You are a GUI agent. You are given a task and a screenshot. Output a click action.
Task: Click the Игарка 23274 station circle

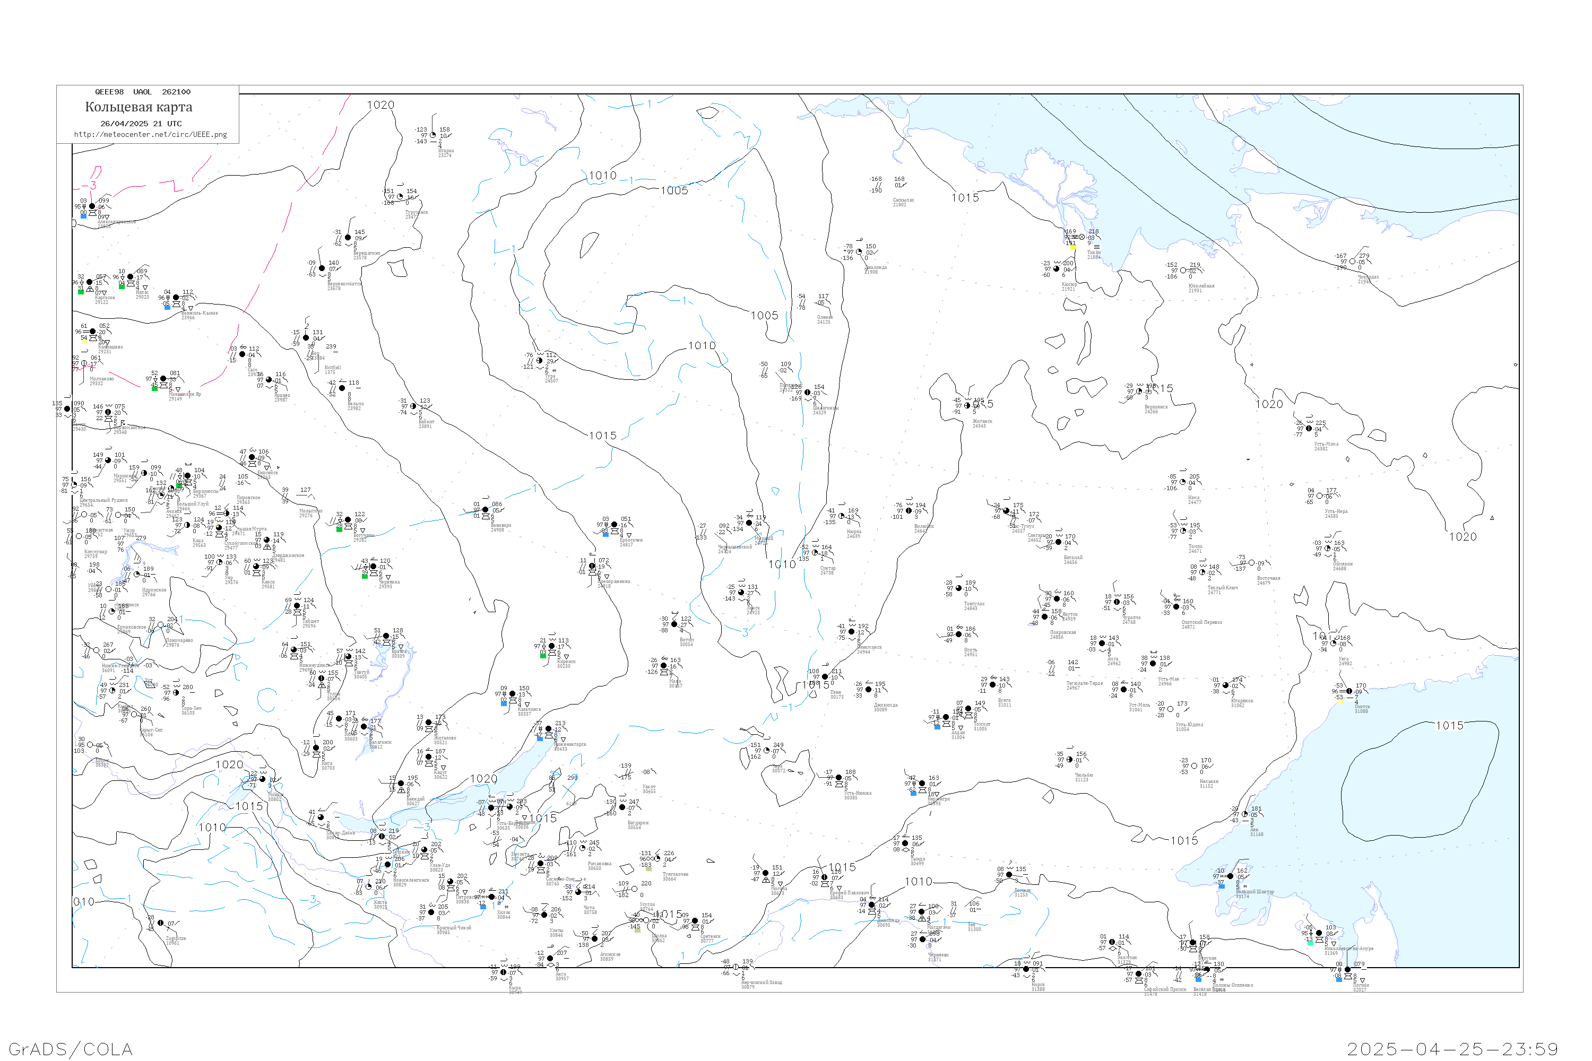[433, 135]
